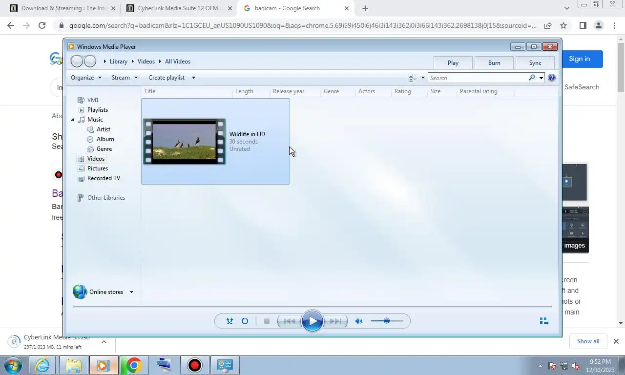Click the Media Player forward button
Screen dimensions: 625x375
[90, 62]
